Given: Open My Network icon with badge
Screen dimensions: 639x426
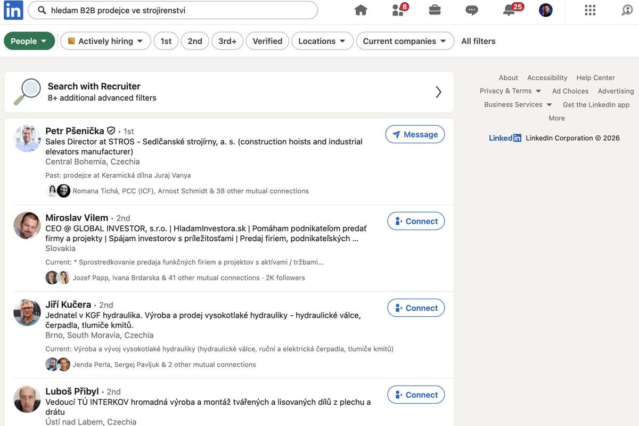Looking at the screenshot, I should tap(399, 10).
